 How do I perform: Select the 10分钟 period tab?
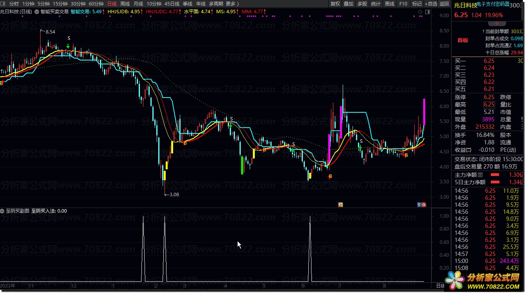click(x=154, y=4)
